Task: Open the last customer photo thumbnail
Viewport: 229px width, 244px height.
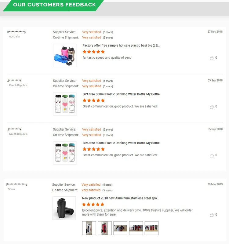Action: pyautogui.click(x=151, y=228)
